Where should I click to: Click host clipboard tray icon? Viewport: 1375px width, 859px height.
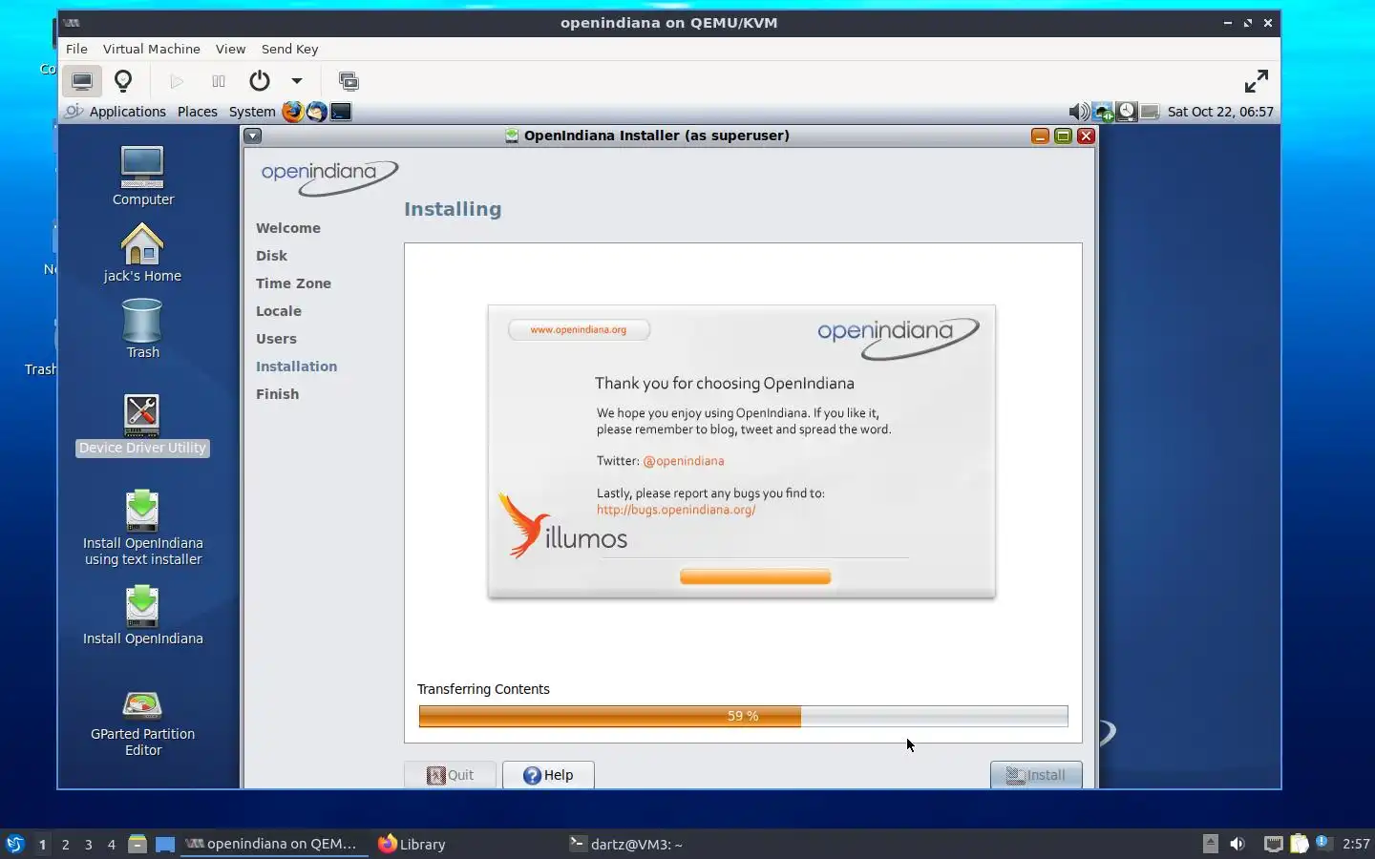[1300, 844]
